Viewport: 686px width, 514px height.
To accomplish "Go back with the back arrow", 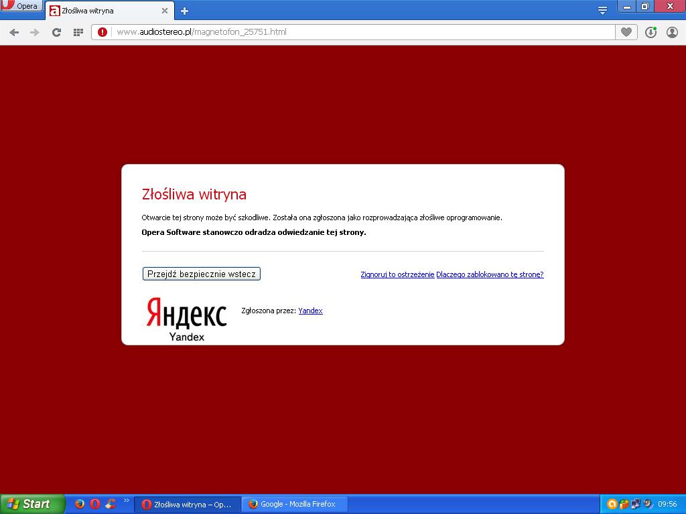I will (14, 32).
